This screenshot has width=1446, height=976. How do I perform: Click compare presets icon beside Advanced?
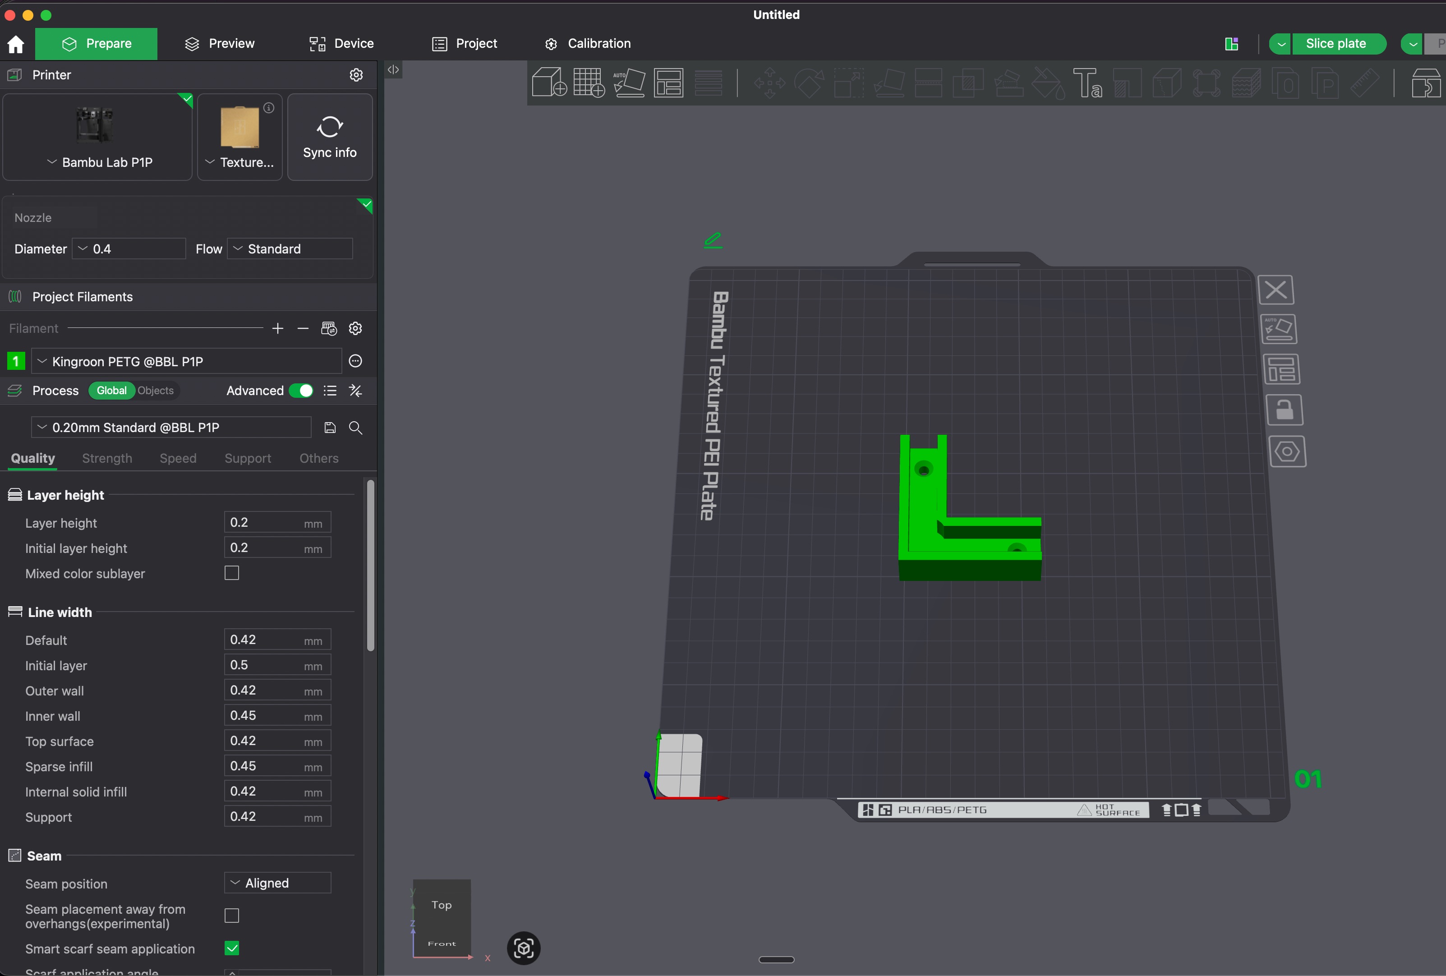click(355, 391)
